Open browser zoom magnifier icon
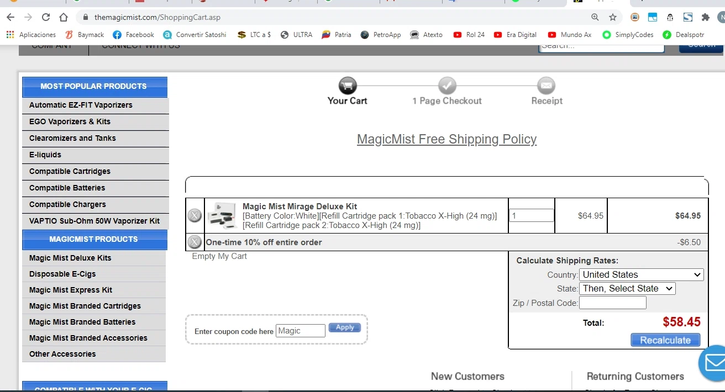This screenshot has height=392, width=725. pyautogui.click(x=595, y=17)
